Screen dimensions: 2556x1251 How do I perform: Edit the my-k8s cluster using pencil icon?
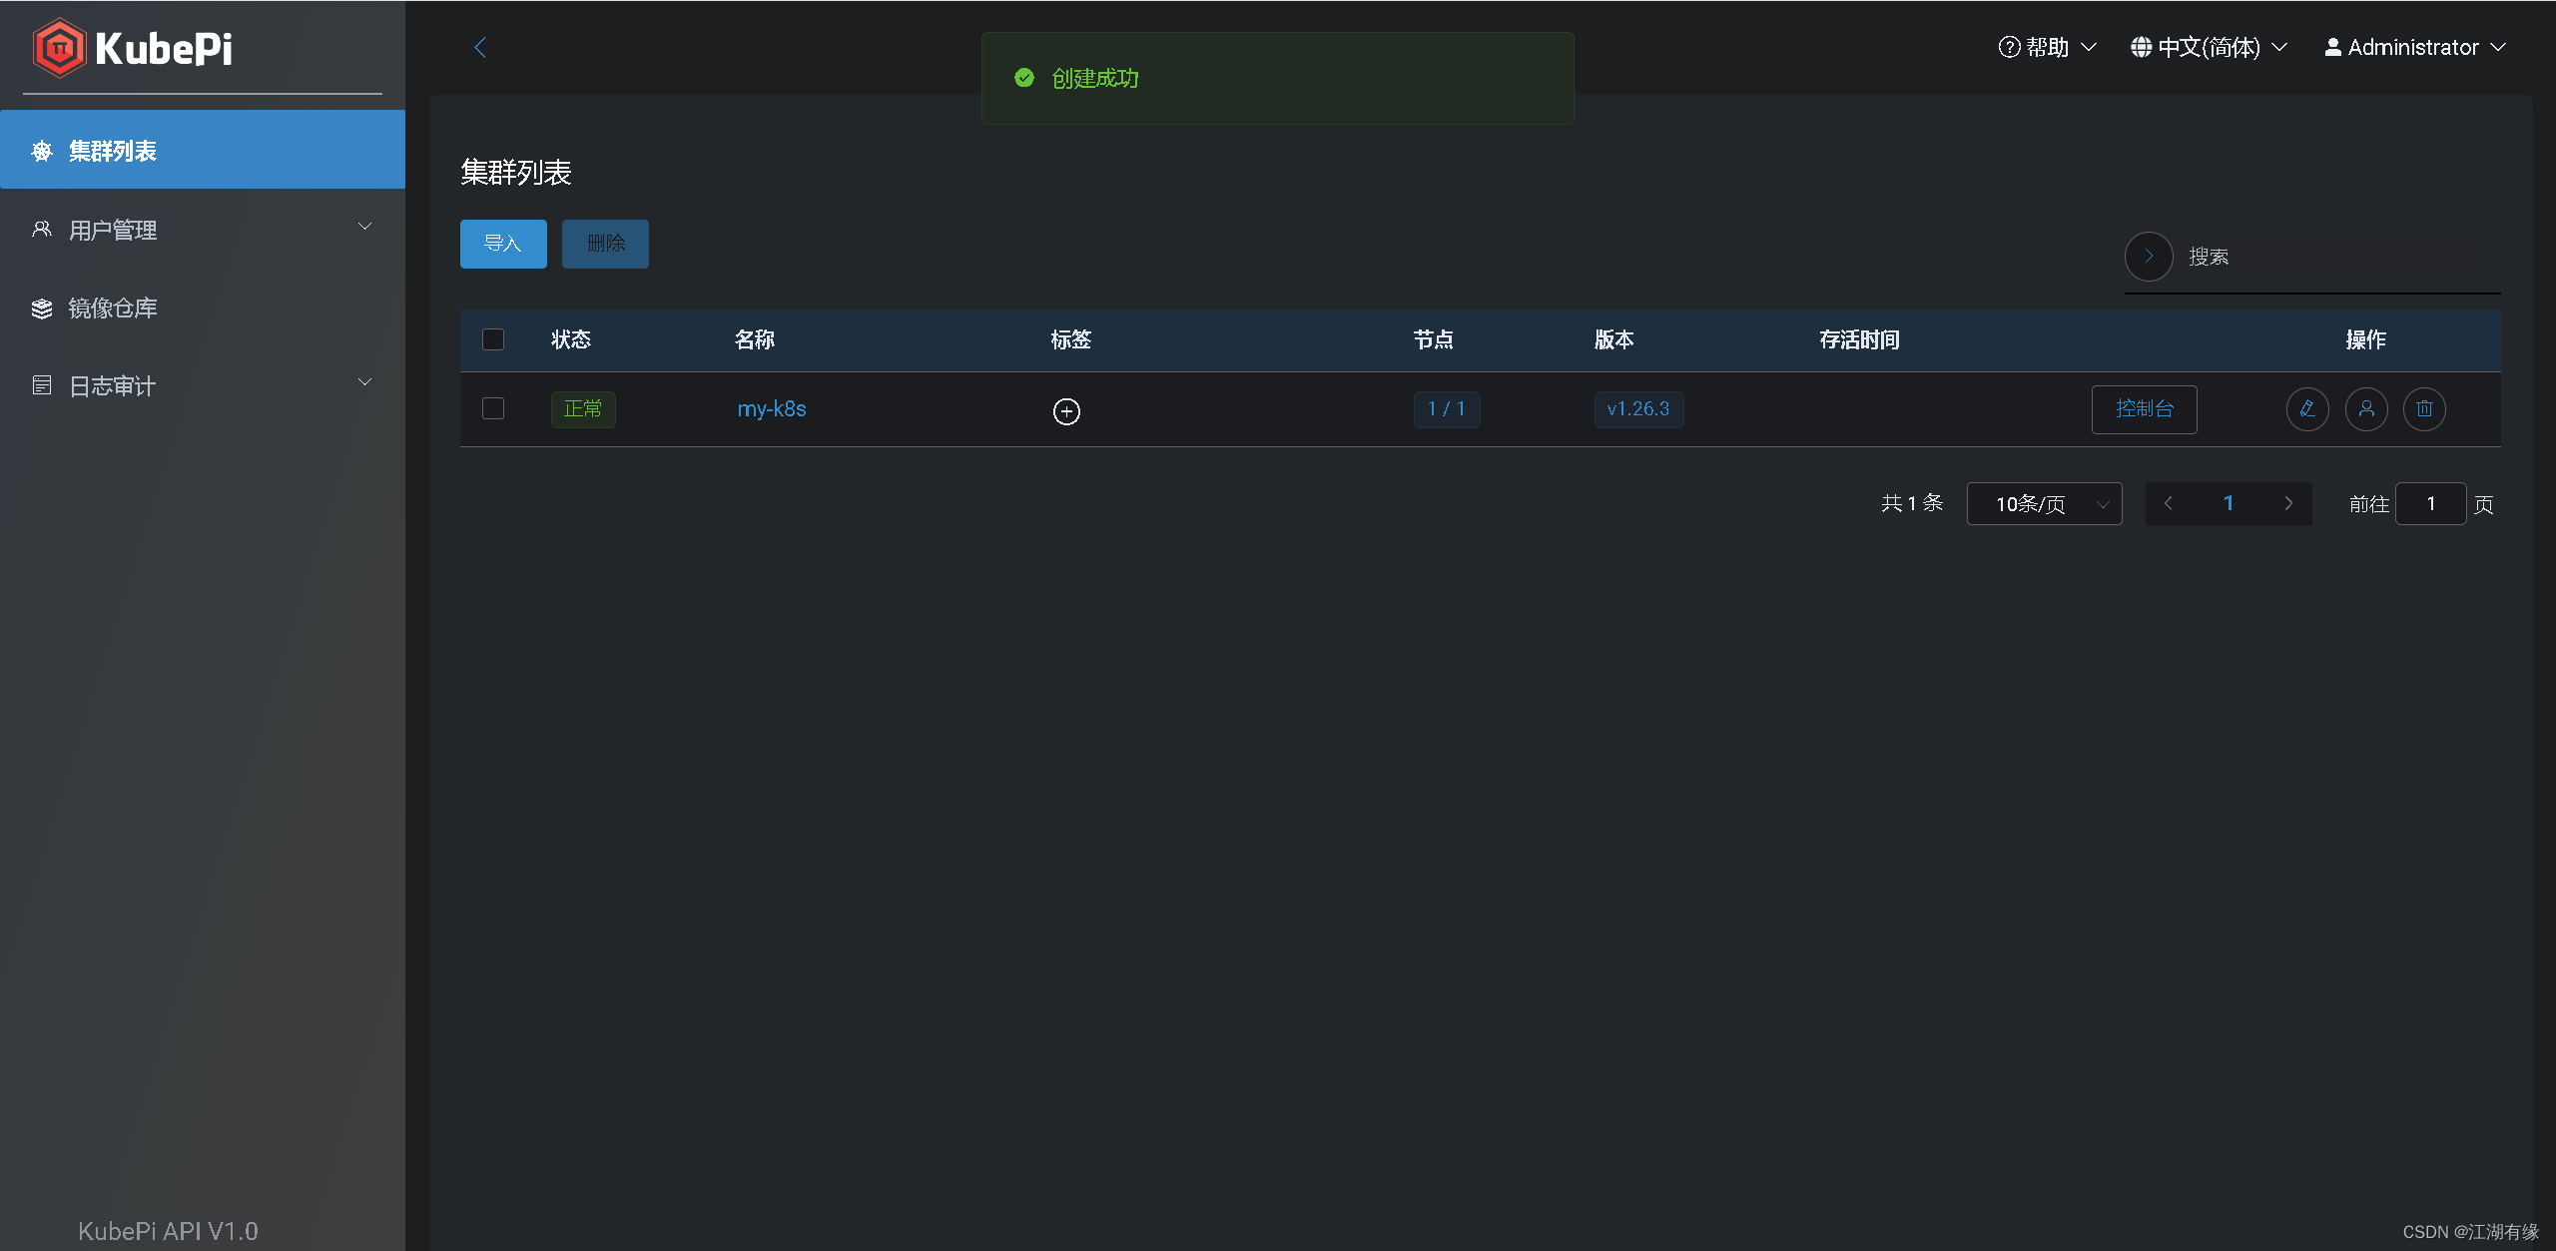[x=2307, y=409]
